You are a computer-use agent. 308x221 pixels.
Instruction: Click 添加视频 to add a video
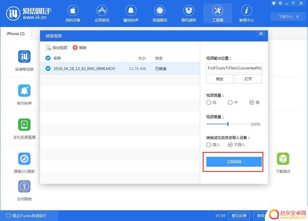click(x=57, y=48)
